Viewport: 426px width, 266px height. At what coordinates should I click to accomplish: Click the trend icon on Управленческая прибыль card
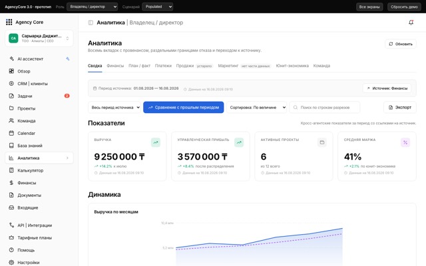click(239, 142)
